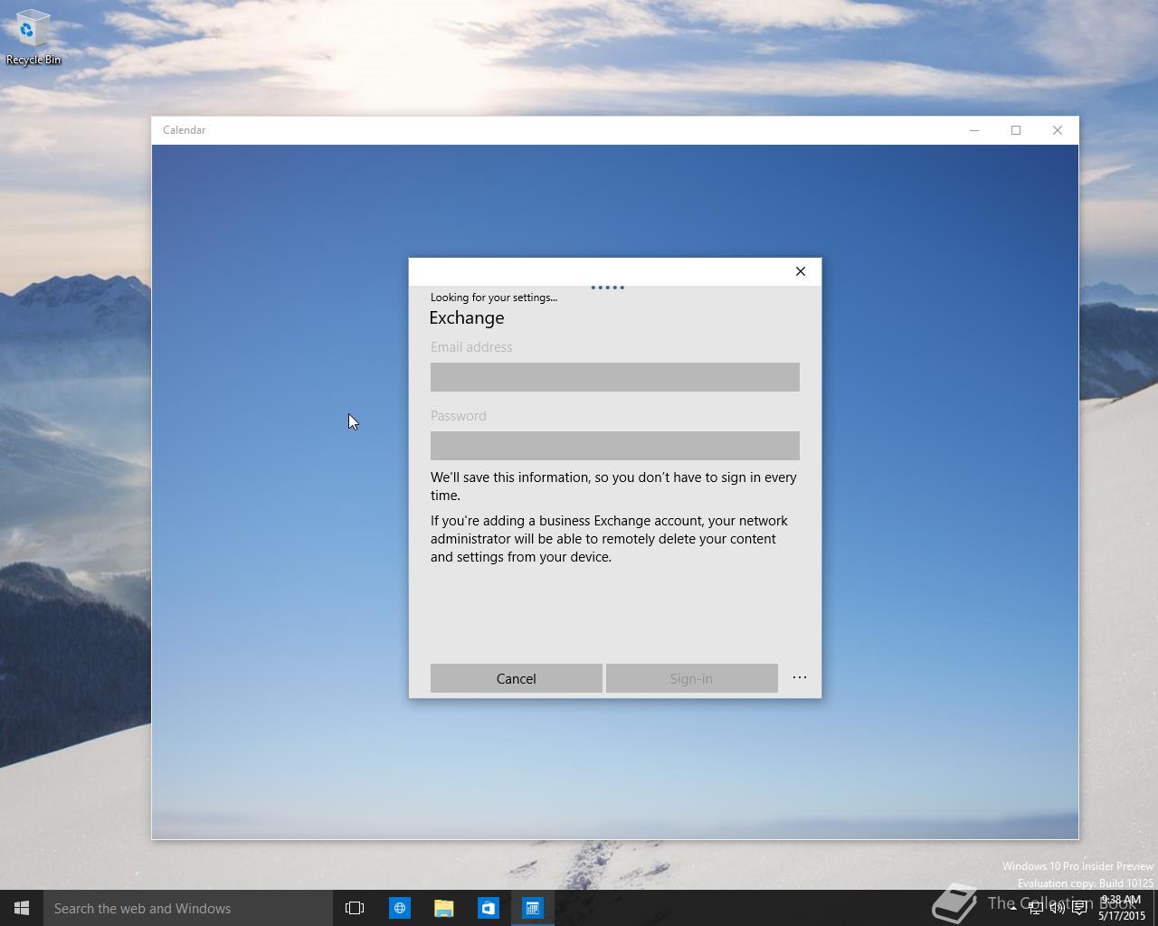Open Task View from the taskbar
The width and height of the screenshot is (1158, 926).
(355, 908)
